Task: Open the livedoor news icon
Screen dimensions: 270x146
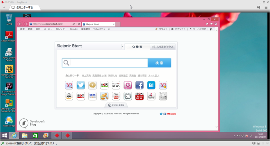Action: pyautogui.click(x=151, y=96)
